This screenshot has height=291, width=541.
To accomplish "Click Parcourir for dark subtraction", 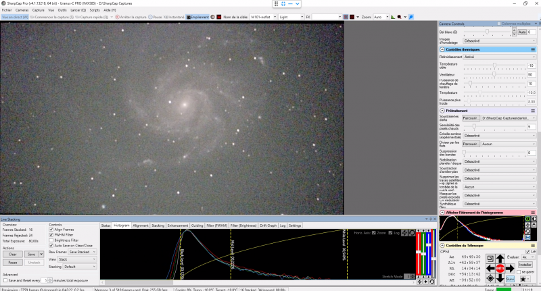I will coord(471,118).
